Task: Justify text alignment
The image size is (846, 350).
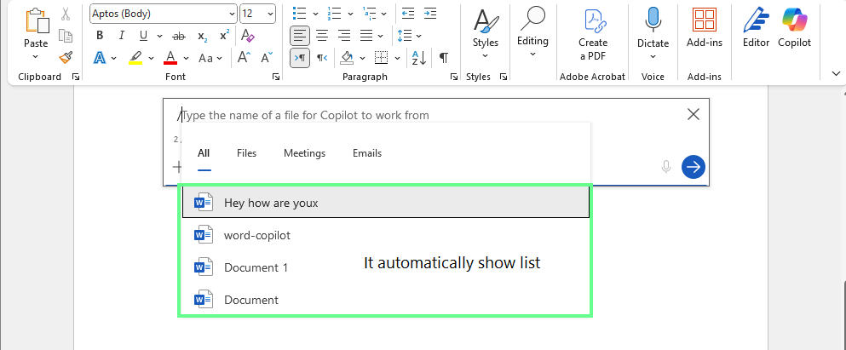Action: click(366, 36)
